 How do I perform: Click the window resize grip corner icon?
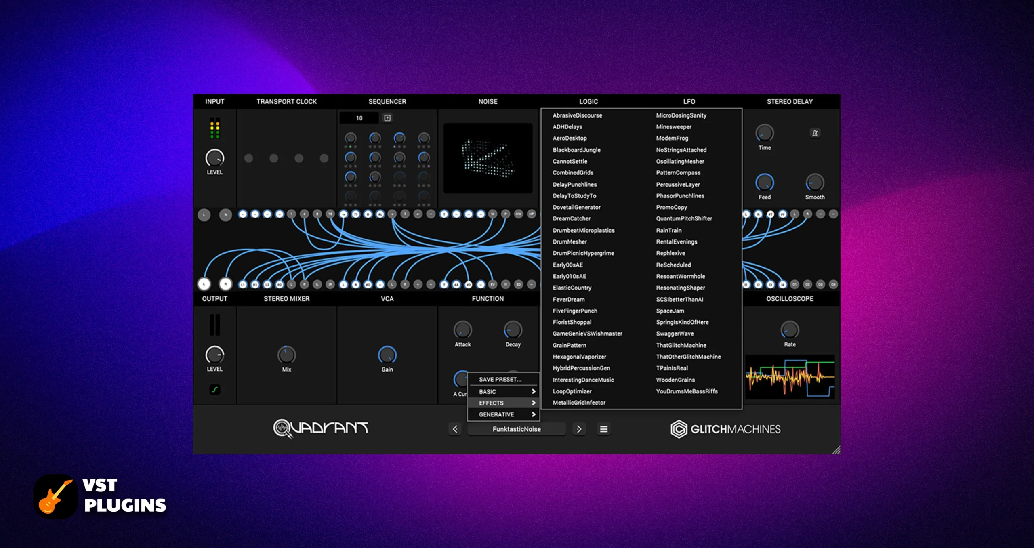pyautogui.click(x=836, y=449)
